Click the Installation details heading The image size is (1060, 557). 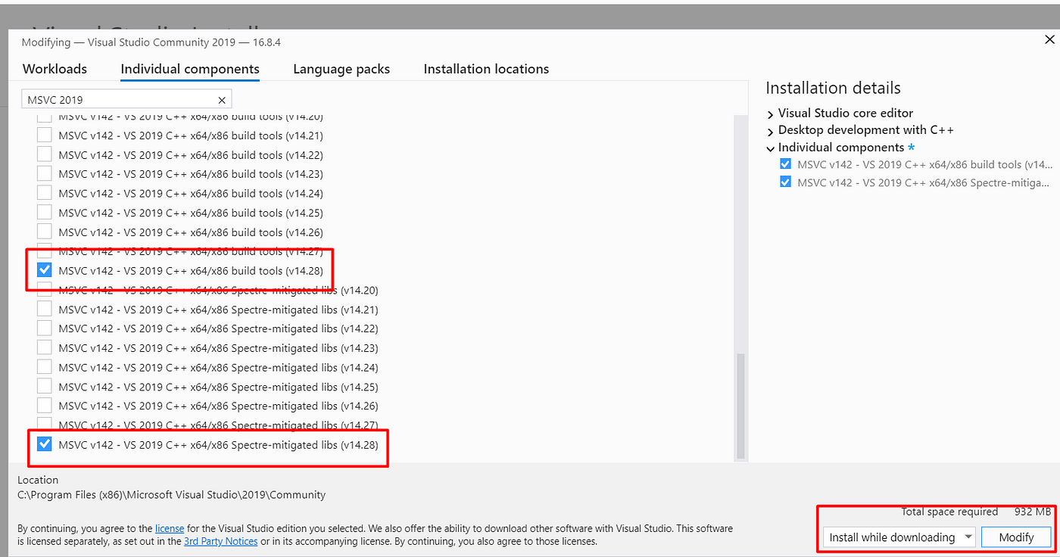pos(833,88)
